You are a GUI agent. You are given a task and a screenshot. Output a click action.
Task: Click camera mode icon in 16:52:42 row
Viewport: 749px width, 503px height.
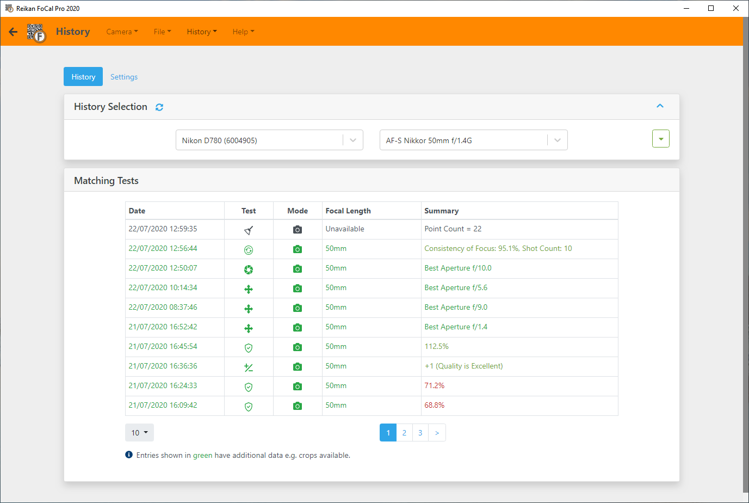click(x=298, y=328)
